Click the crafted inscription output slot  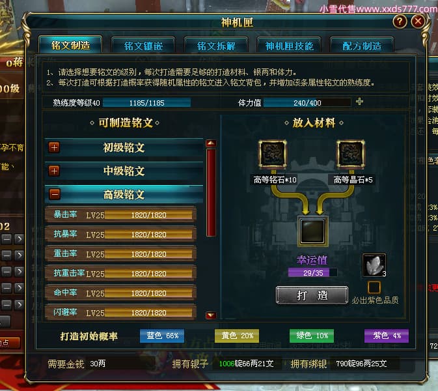312,231
